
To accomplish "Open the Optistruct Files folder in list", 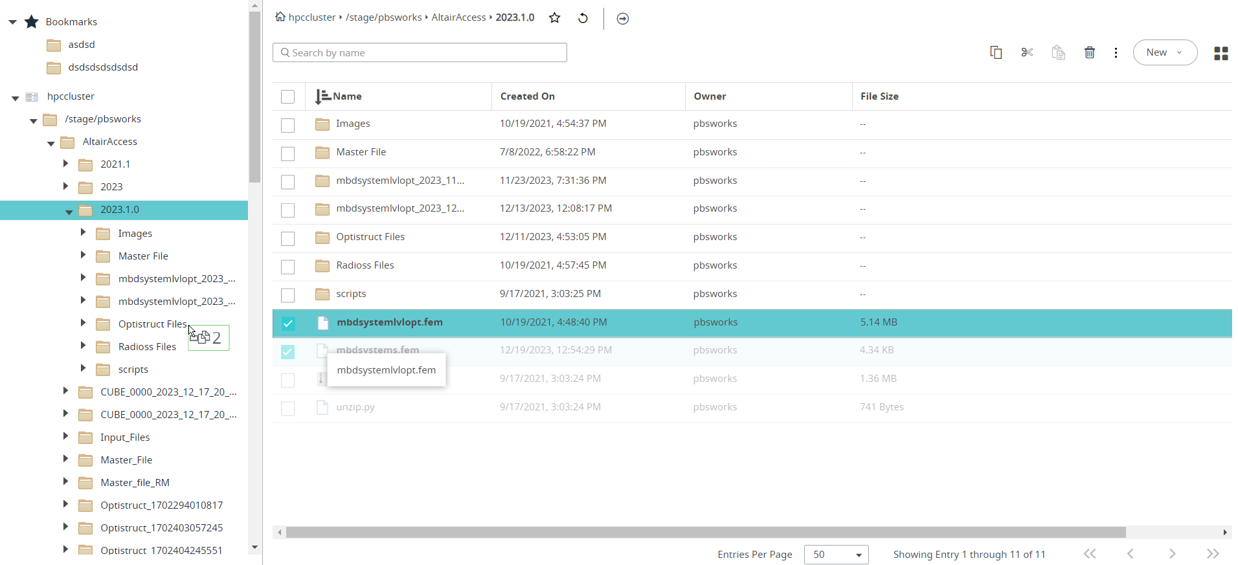I will [x=370, y=237].
